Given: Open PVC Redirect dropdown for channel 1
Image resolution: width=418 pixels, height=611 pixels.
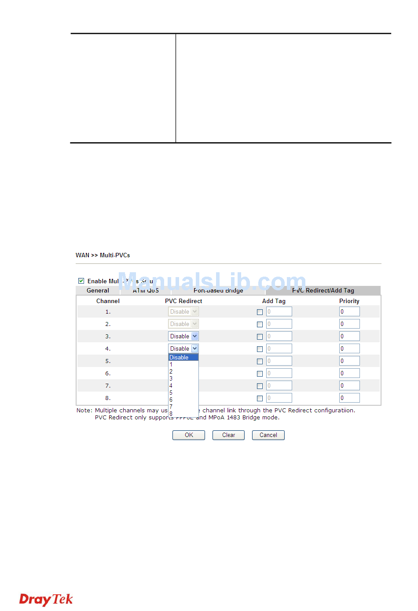Looking at the screenshot, I should point(183,311).
